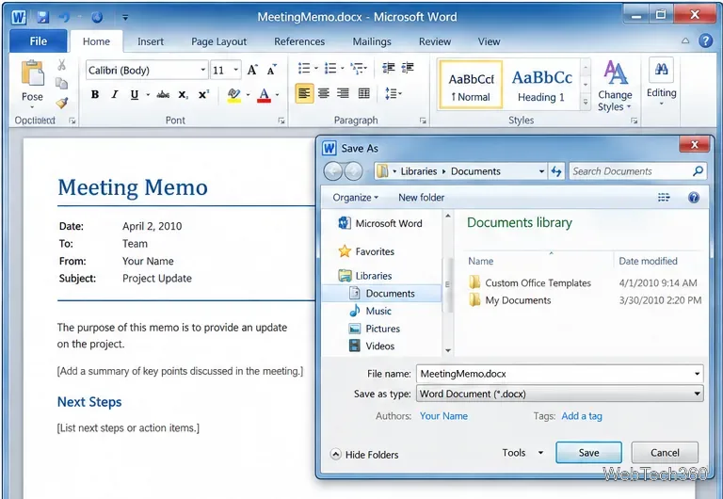Select Center alignment

pos(324,93)
